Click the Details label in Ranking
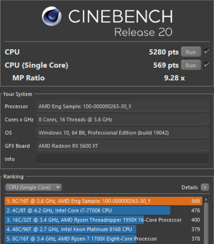This screenshot has height=244, width=214. (189, 187)
